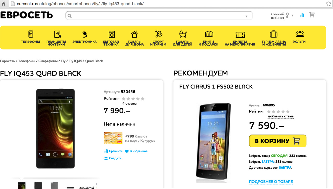Screen dimensions: 333x189
Task: Click the shopping cart icon in header
Action: click(x=312, y=15)
